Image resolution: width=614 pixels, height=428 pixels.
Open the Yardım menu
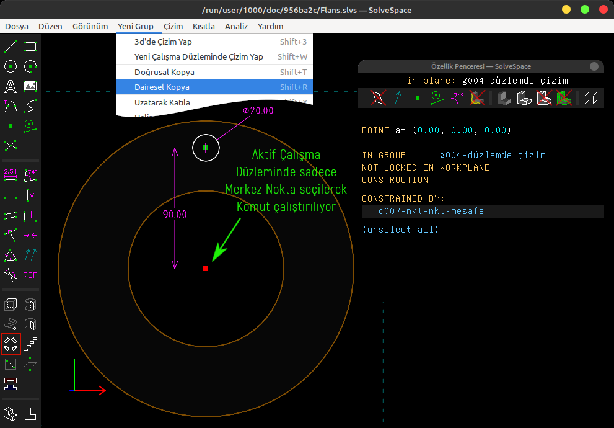click(x=270, y=26)
